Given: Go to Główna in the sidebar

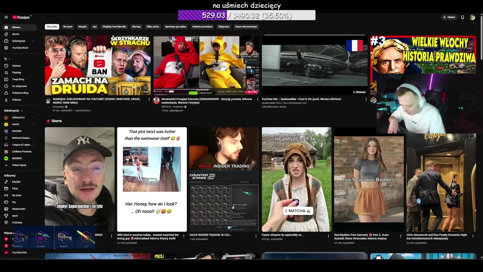Looking at the screenshot, I should pos(20,28).
